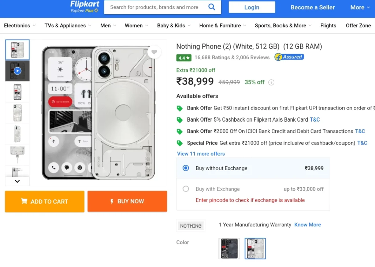Viewport: 375px width, 267px height.
Task: Click the Flipkart Assured badge
Action: [289, 57]
